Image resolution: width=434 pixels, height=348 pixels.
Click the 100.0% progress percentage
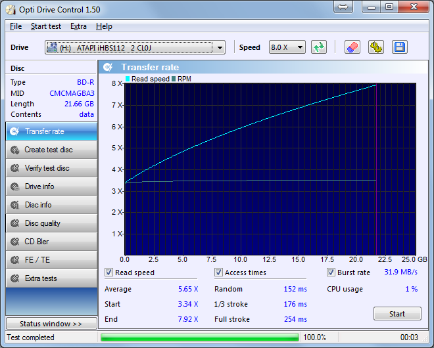(x=315, y=337)
